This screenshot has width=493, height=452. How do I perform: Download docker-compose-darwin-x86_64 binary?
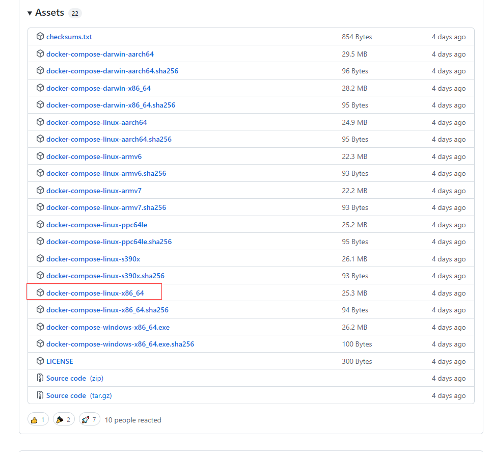(98, 88)
